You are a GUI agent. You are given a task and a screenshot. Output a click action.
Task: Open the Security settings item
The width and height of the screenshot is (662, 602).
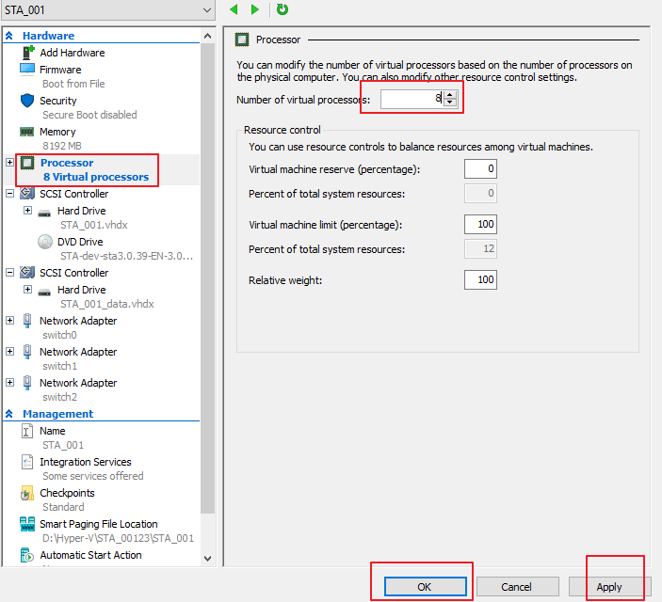pos(58,101)
